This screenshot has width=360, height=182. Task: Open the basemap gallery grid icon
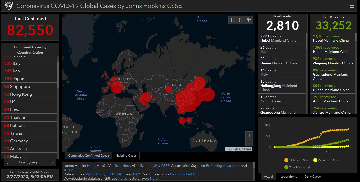(x=249, y=20)
